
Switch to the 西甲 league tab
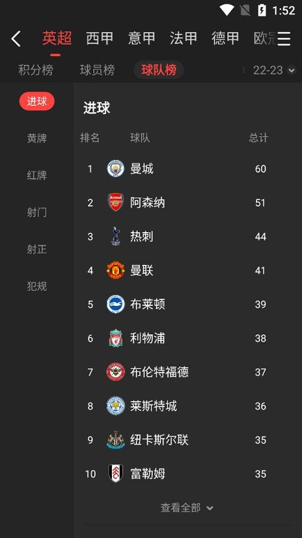point(99,38)
